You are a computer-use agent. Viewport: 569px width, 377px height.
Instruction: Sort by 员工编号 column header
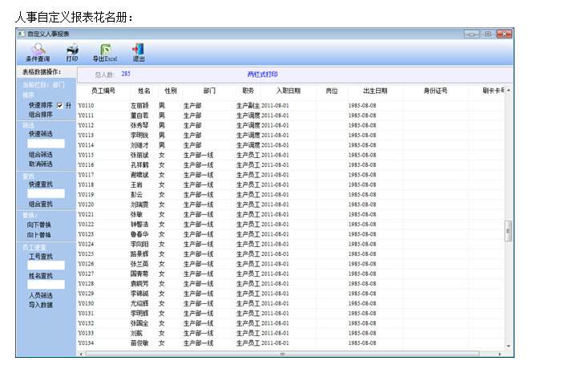[x=103, y=91]
